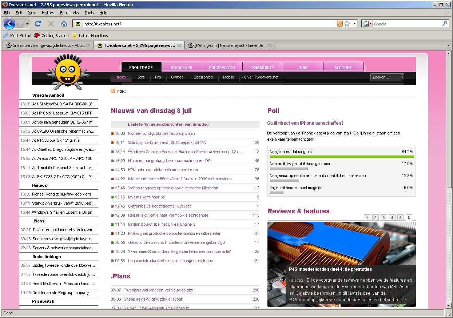Viewport: 453px width, 318px height.
Task: Click poll option 'Ja, ik wil hem zo snel mogelijk'
Action: point(295,188)
